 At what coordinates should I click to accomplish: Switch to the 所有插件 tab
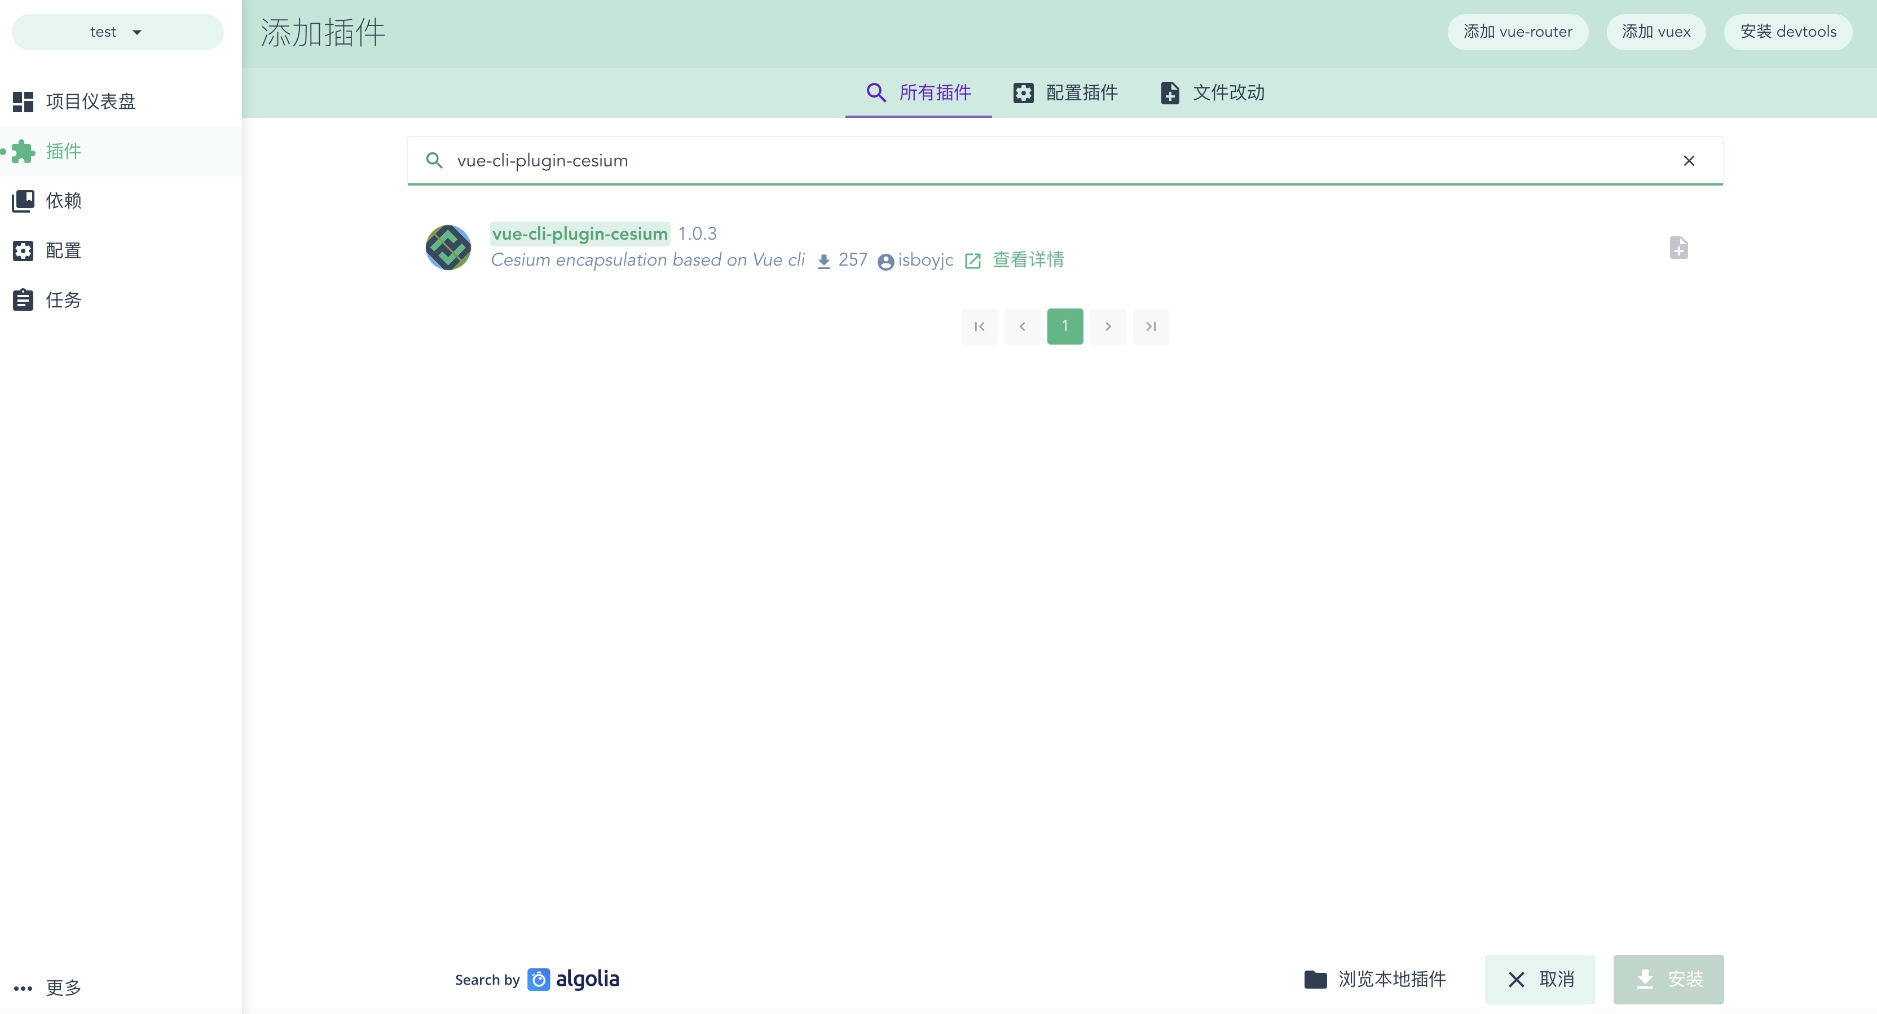[918, 92]
